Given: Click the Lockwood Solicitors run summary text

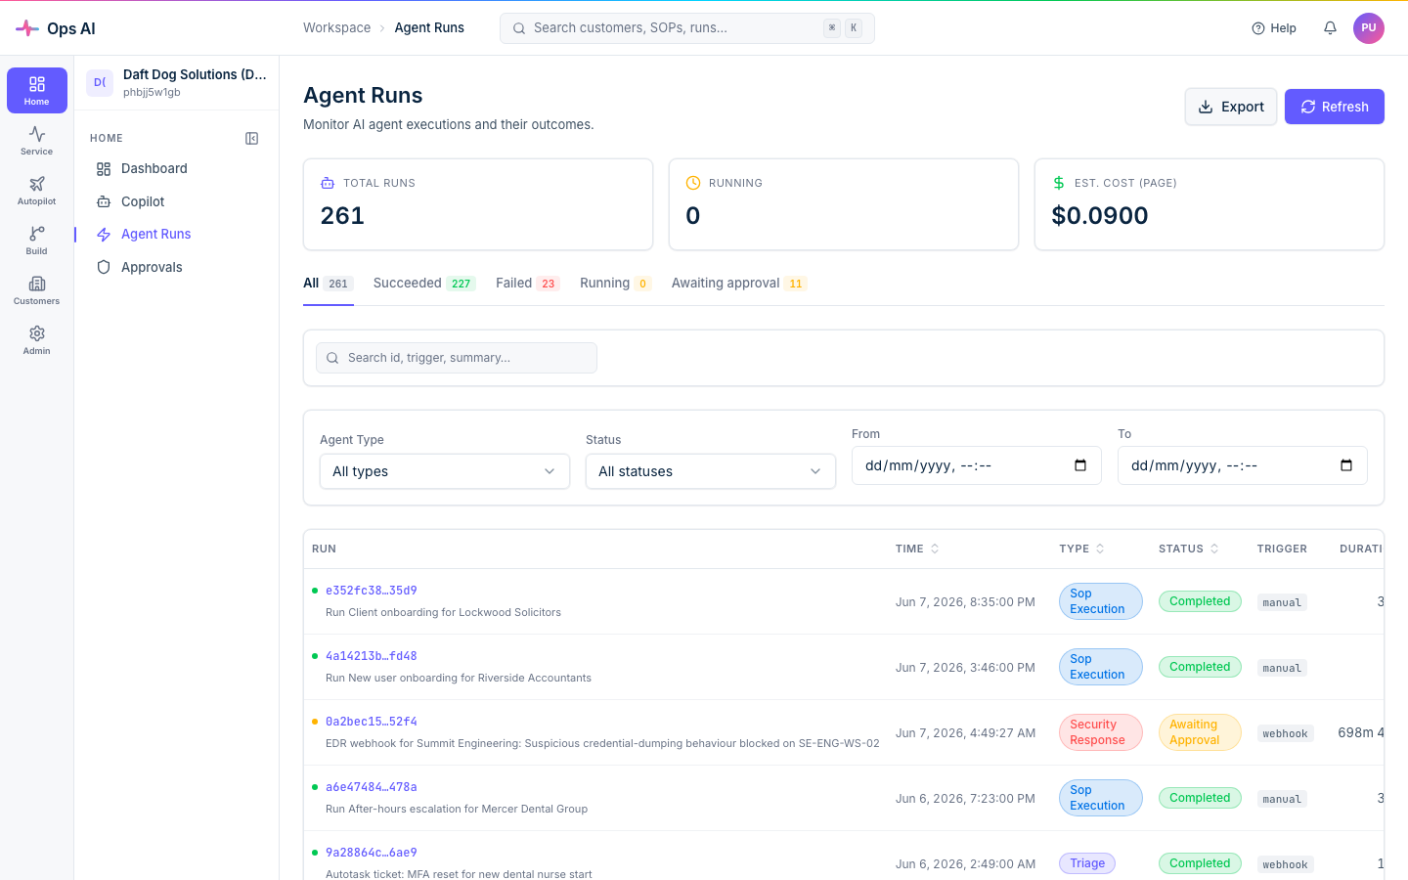Looking at the screenshot, I should (x=443, y=613).
